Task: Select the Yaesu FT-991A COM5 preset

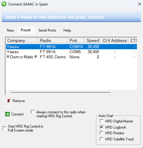Action: [71, 52]
